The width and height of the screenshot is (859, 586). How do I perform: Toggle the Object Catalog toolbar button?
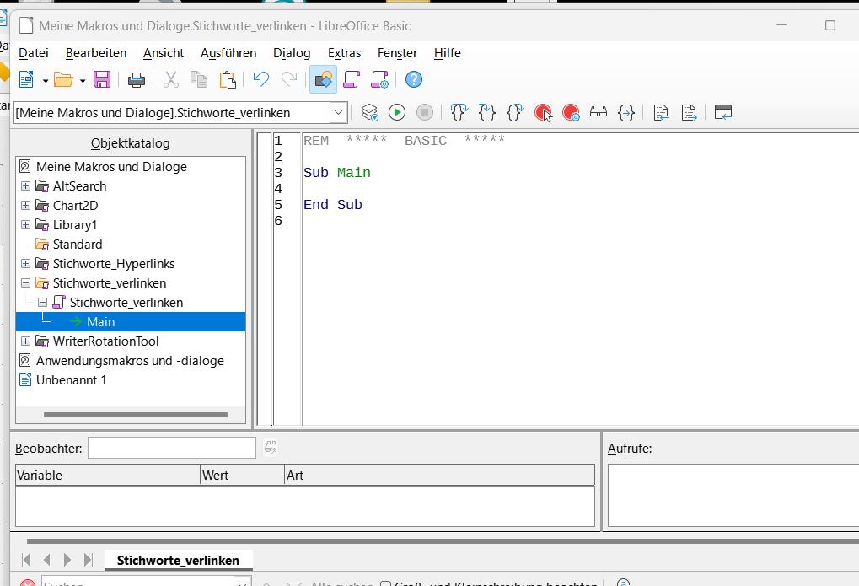point(323,80)
